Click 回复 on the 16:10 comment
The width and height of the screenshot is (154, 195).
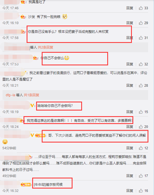(130, 23)
